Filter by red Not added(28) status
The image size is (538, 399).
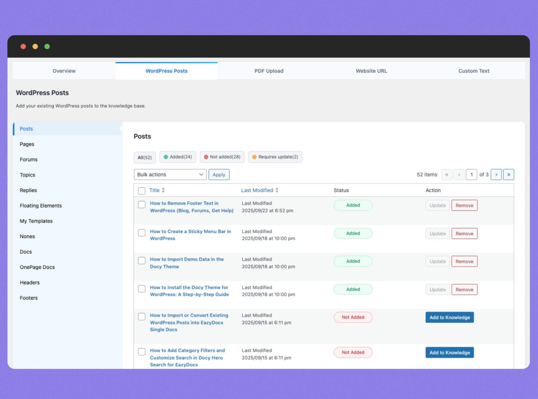pos(222,157)
